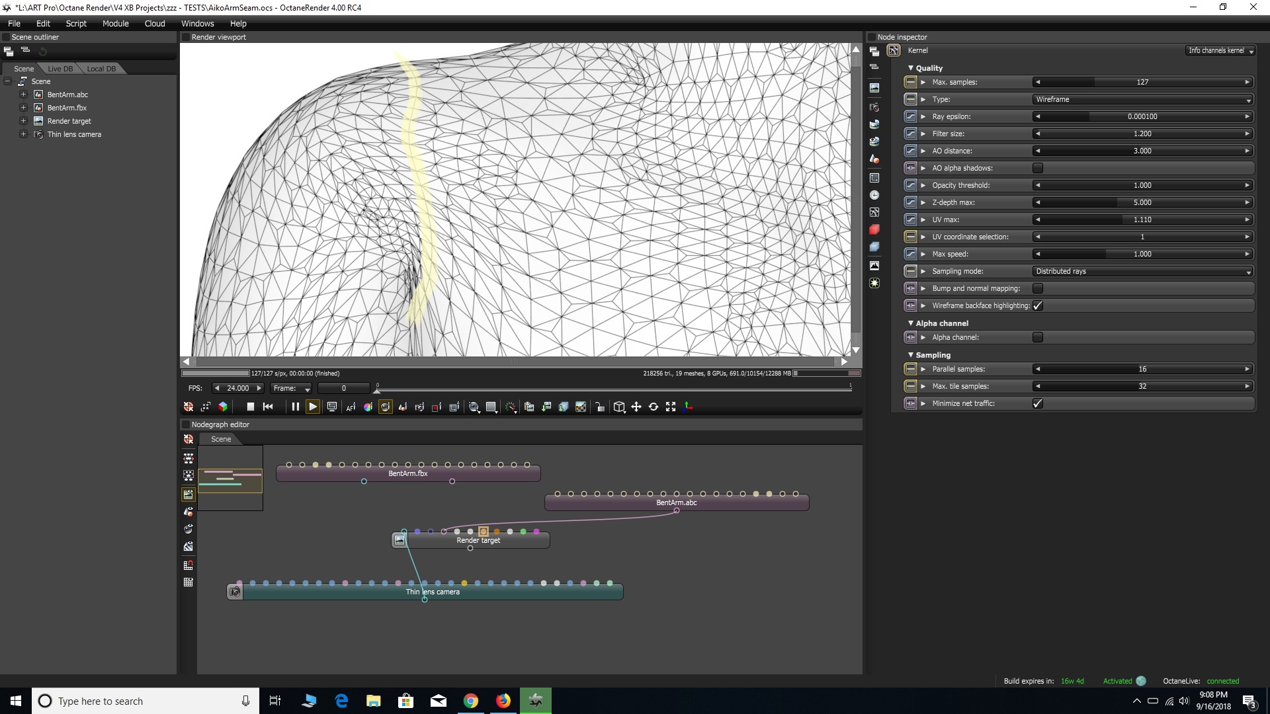Open the kernel Type dropdown

coord(1142,99)
